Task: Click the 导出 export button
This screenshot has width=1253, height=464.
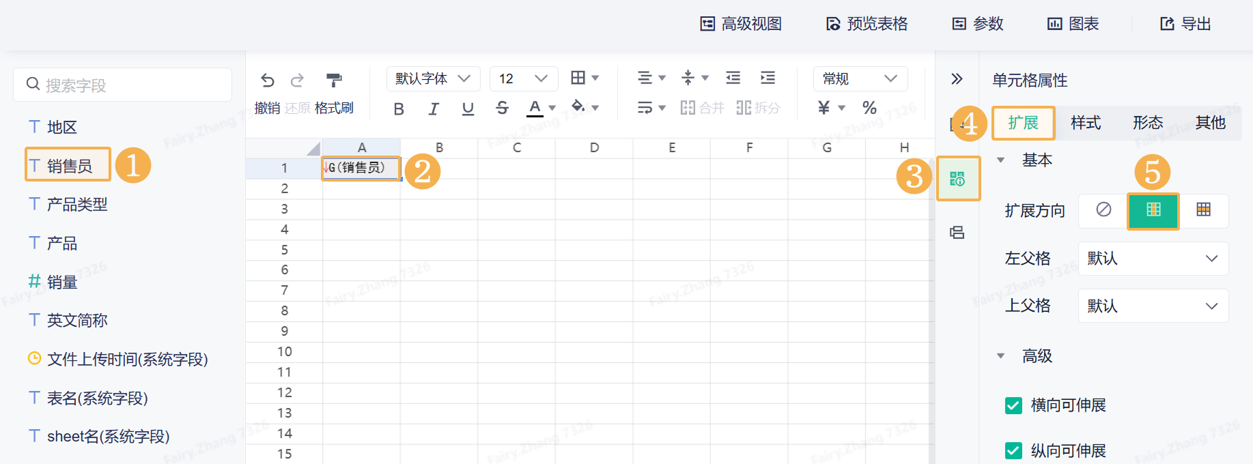Action: (x=1185, y=24)
